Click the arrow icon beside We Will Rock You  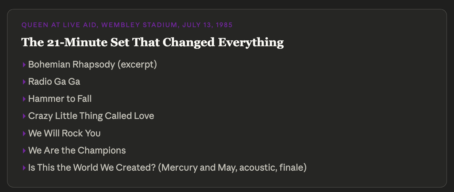[x=24, y=133]
